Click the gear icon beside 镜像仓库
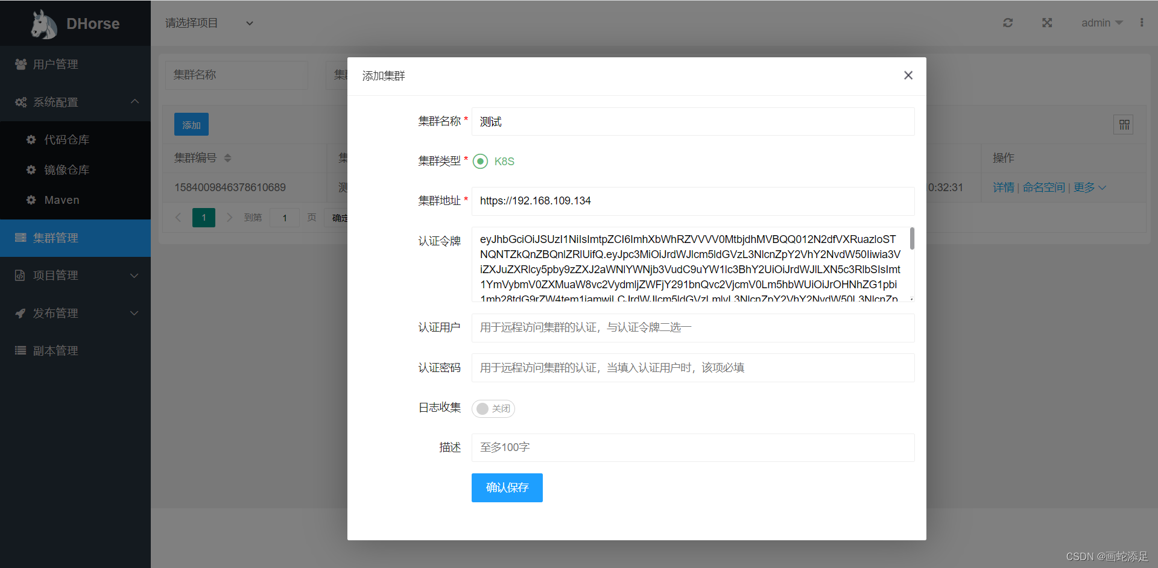This screenshot has height=568, width=1158. click(x=31, y=170)
